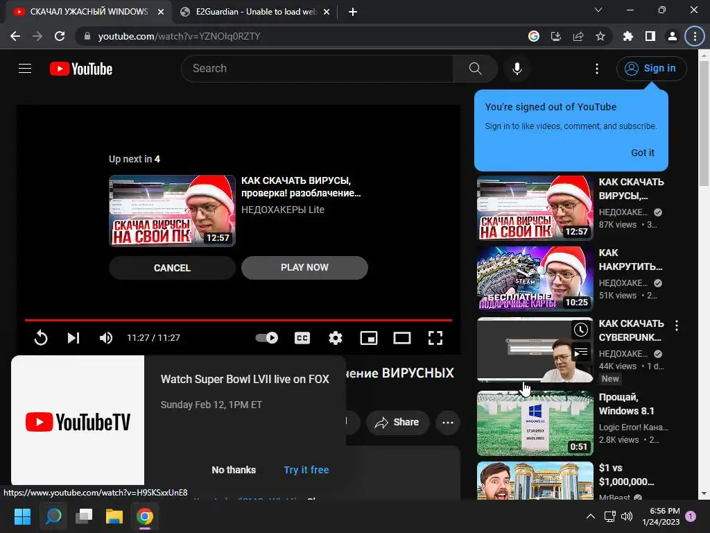This screenshot has height=533, width=710.
Task: Go back in browser history
Action: [15, 36]
